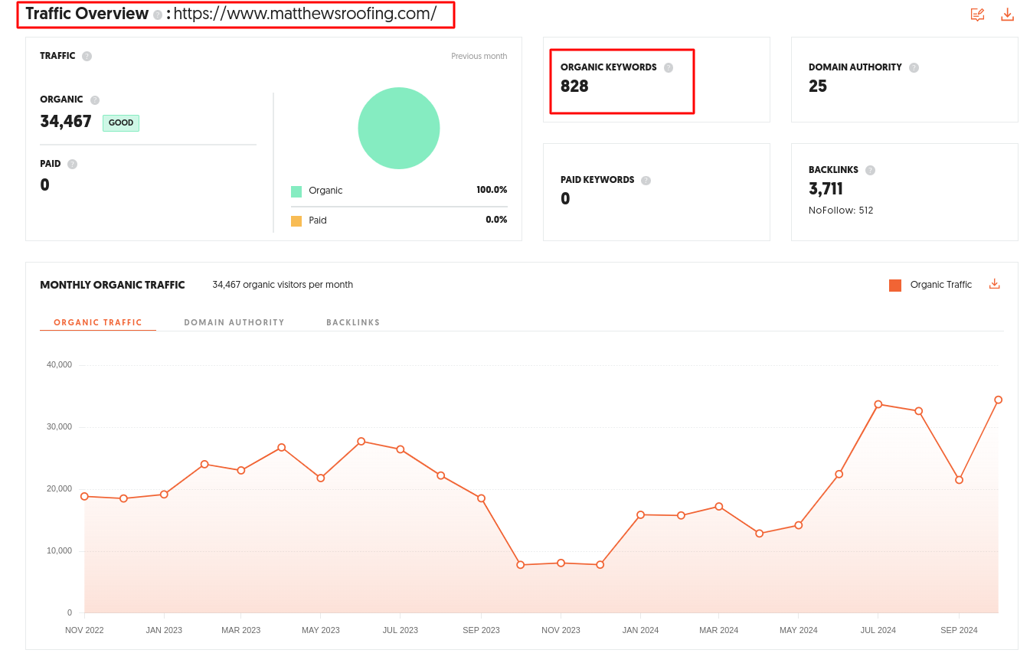Screen dimensions: 1030x653
Task: Click the 0.0% paid share value
Action: click(496, 220)
